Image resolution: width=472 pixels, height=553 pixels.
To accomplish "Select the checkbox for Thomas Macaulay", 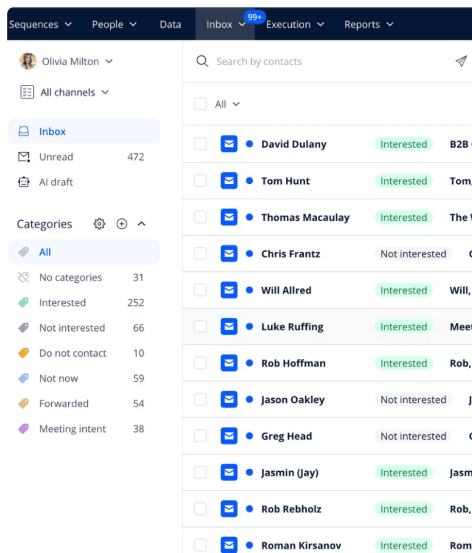I will point(200,217).
